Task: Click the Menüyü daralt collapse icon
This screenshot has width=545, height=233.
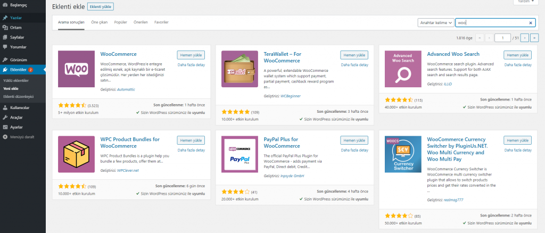Action: pos(5,137)
